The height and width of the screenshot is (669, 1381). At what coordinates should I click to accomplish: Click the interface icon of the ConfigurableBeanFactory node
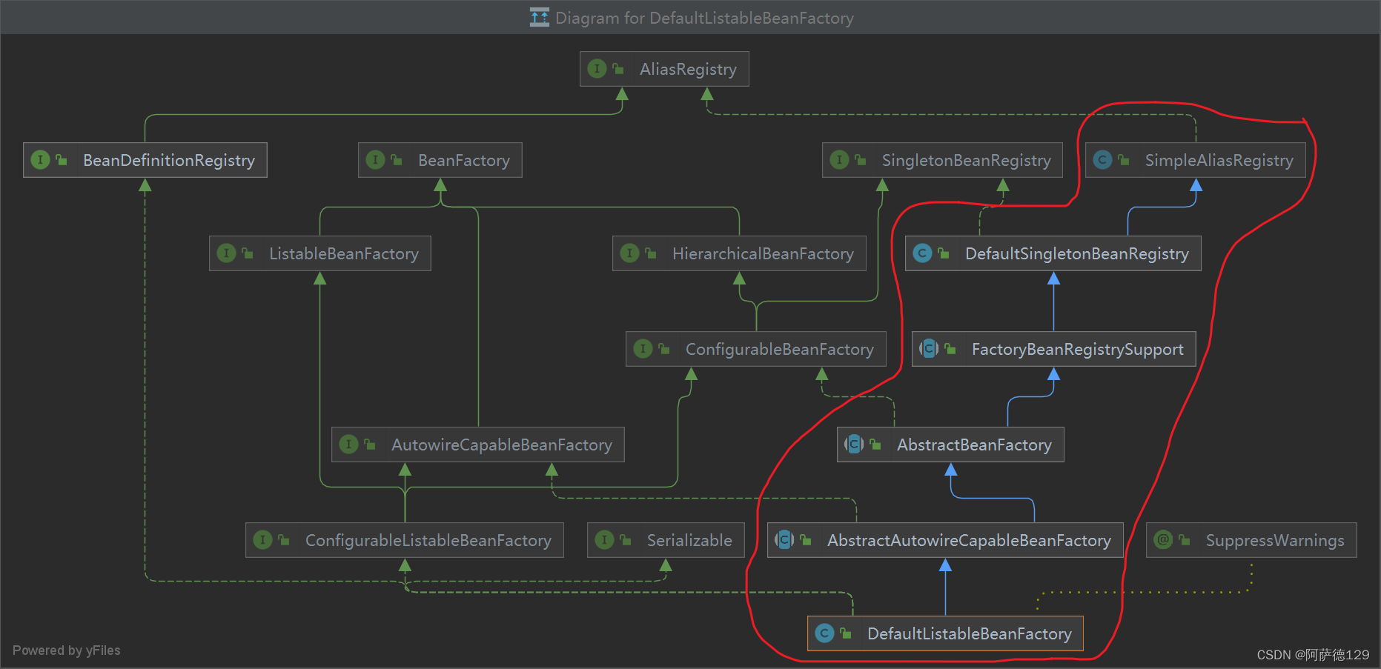[643, 349]
